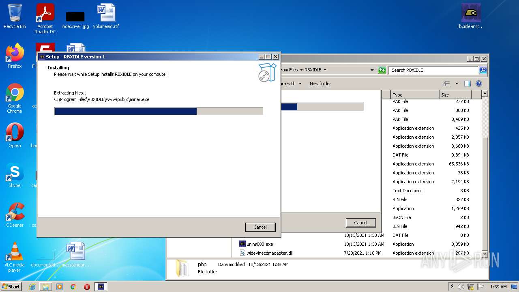Click the setup window title bar icon
519x292 pixels.
pos(42,57)
